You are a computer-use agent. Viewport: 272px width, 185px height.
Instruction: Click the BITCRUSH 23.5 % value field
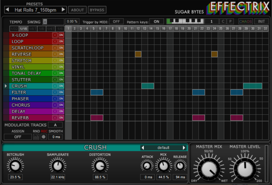pyautogui.click(x=15, y=177)
